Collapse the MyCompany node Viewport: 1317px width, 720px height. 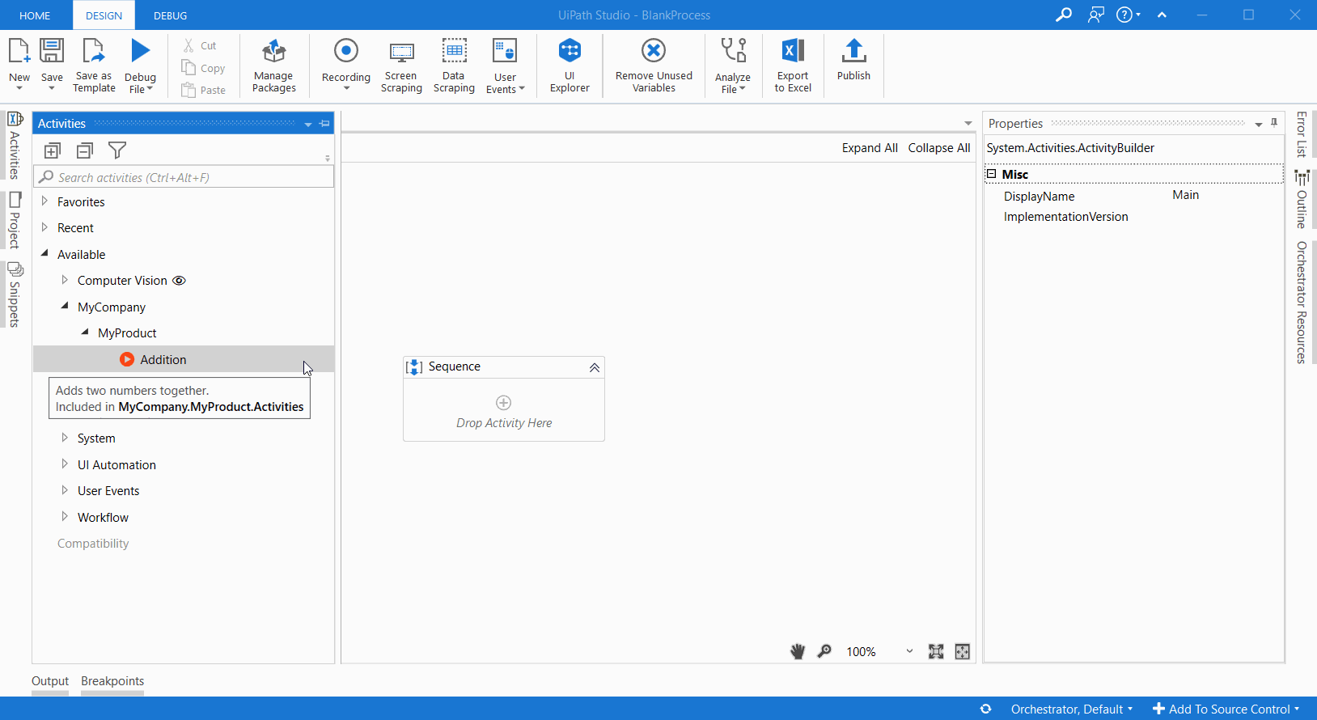point(65,306)
